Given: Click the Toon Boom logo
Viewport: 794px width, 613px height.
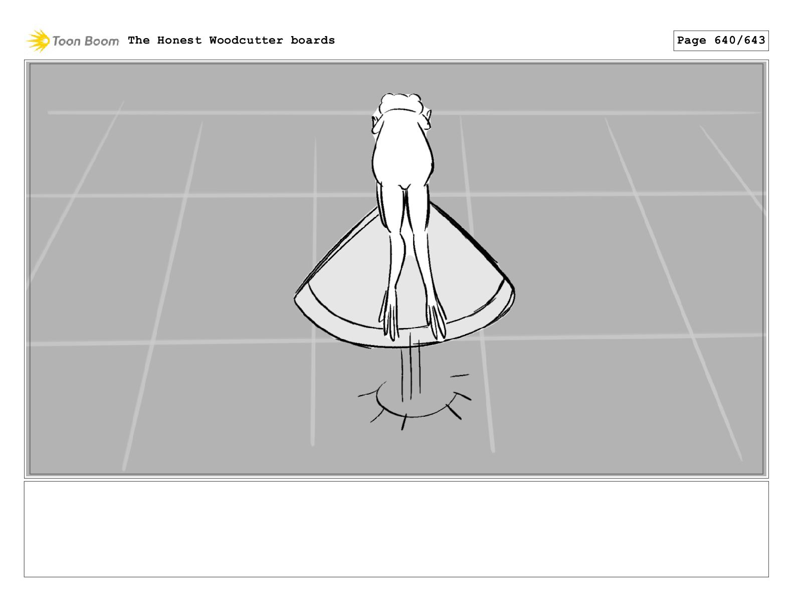Looking at the screenshot, I should click(x=73, y=41).
